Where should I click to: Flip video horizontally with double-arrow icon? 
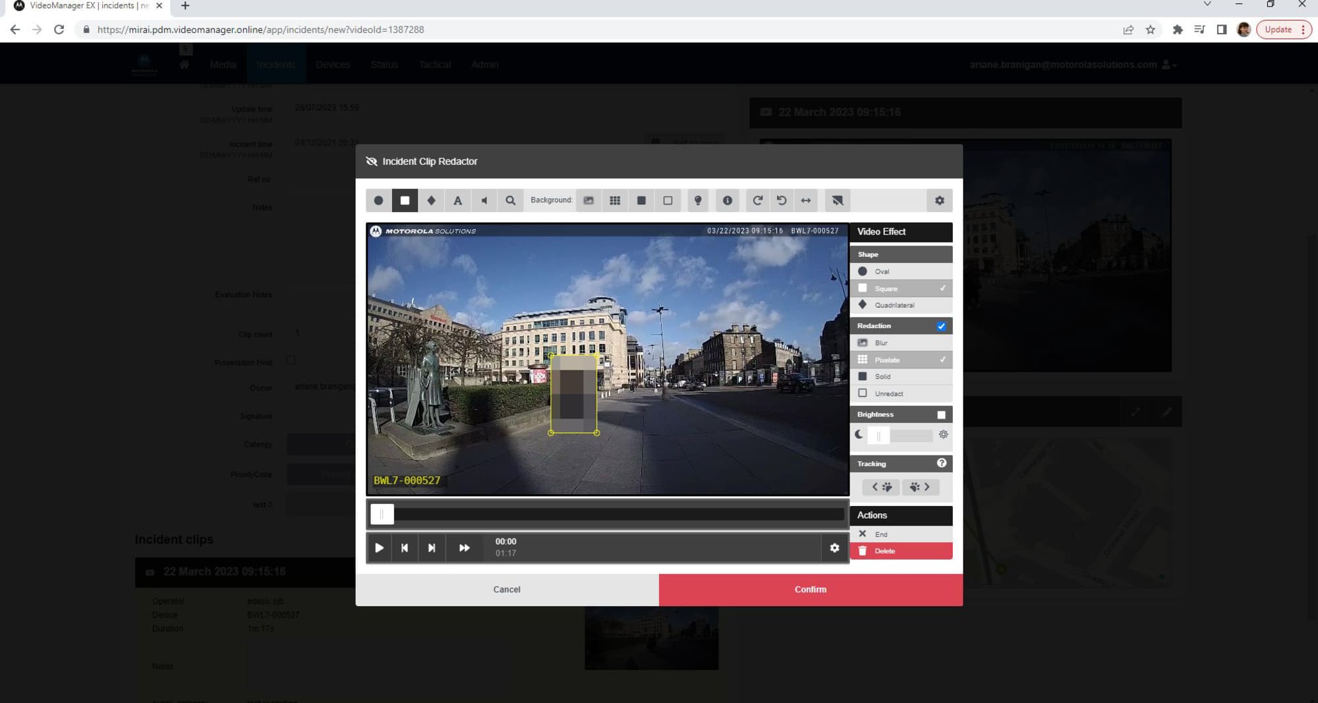coord(806,200)
